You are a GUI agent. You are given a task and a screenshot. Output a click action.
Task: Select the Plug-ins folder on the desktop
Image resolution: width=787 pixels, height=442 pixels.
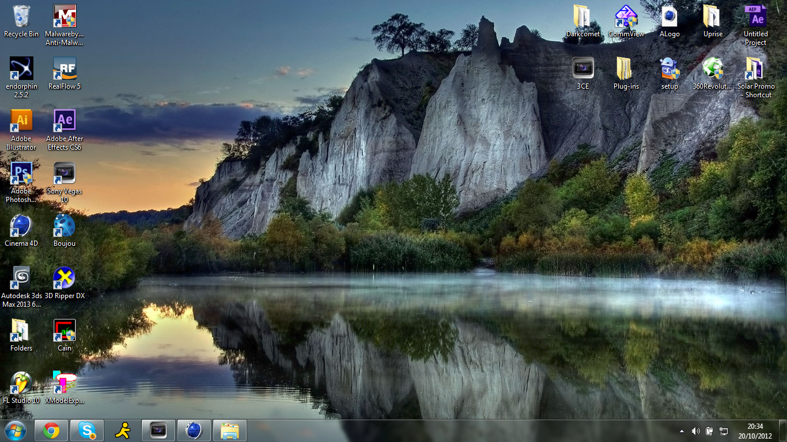(626, 74)
